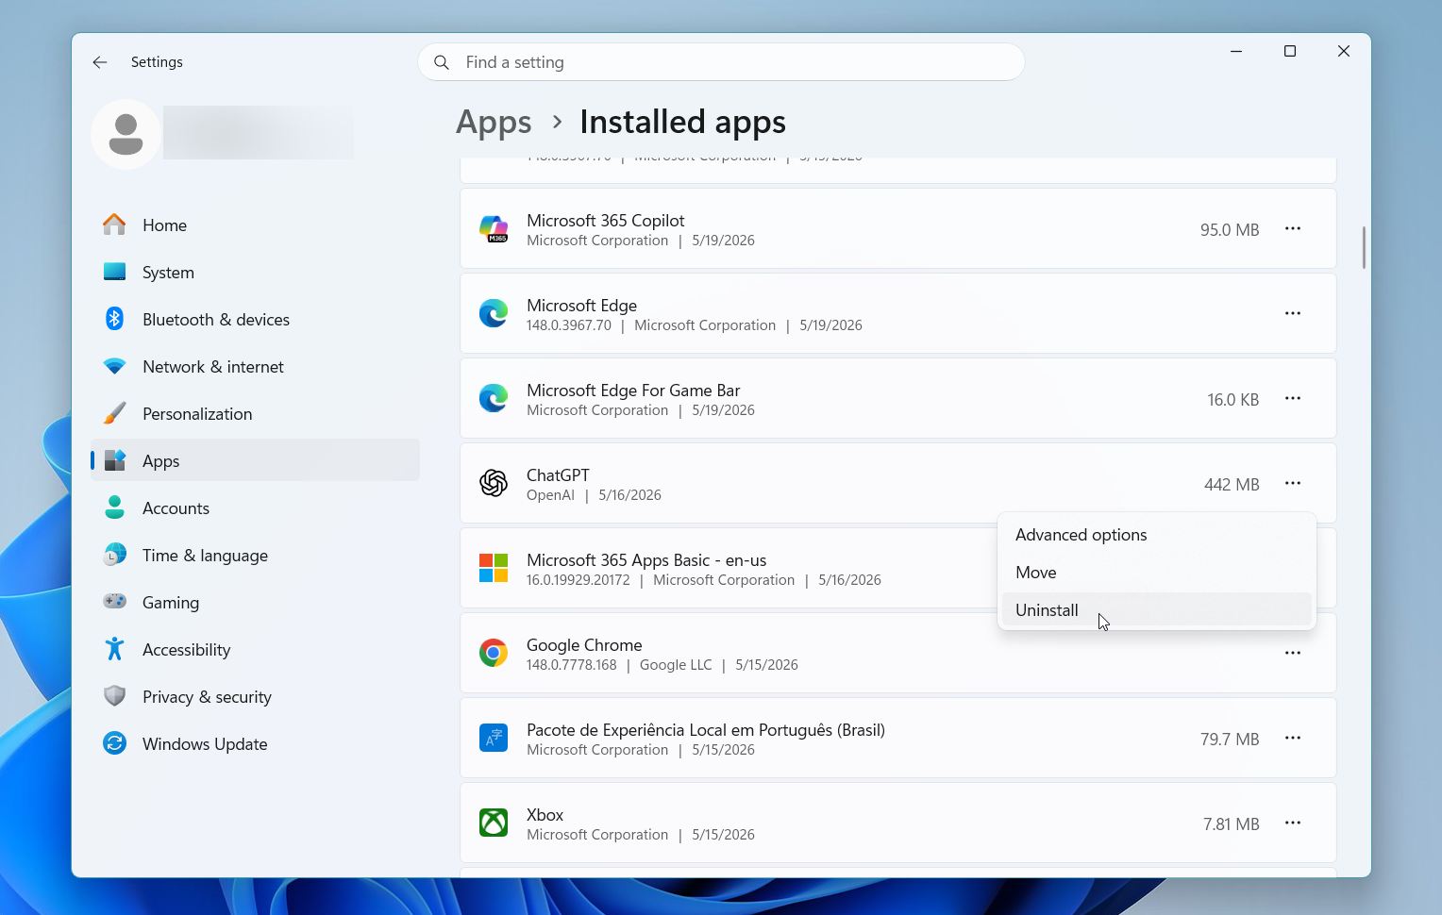Select Uninstall from the ChatGPT menu

(x=1156, y=610)
